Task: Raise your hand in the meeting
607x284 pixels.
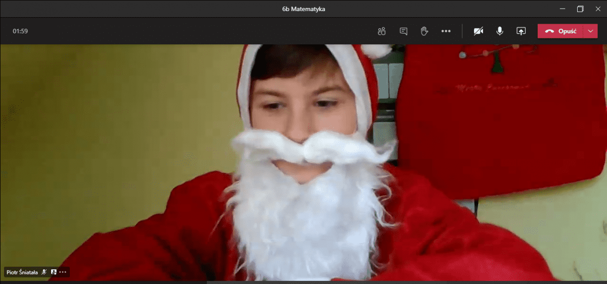Action: point(424,31)
